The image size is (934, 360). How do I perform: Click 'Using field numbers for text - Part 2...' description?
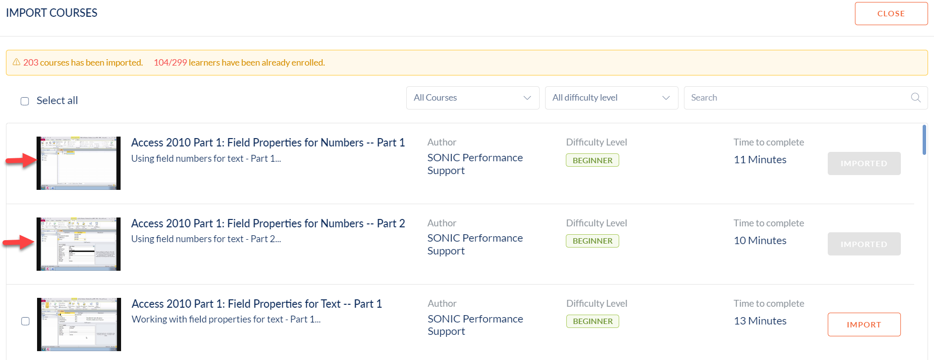point(206,239)
